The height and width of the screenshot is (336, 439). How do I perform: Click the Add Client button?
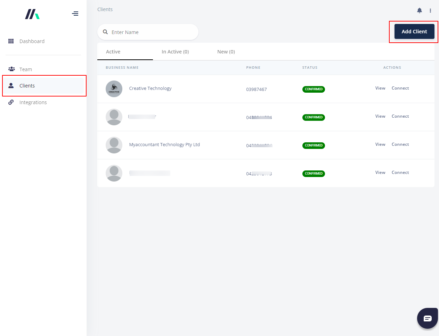[x=414, y=32]
